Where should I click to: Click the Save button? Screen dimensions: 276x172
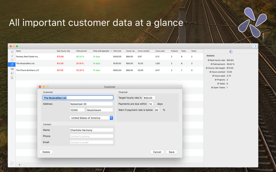171,152
